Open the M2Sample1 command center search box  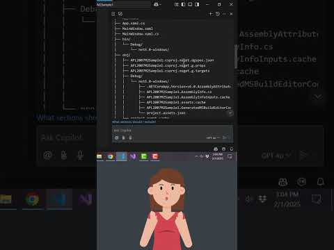(123, 4)
